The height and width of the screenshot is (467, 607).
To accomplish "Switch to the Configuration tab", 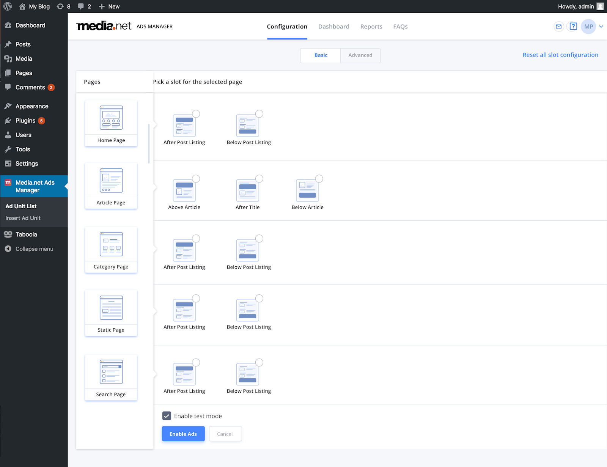I will [x=287, y=27].
